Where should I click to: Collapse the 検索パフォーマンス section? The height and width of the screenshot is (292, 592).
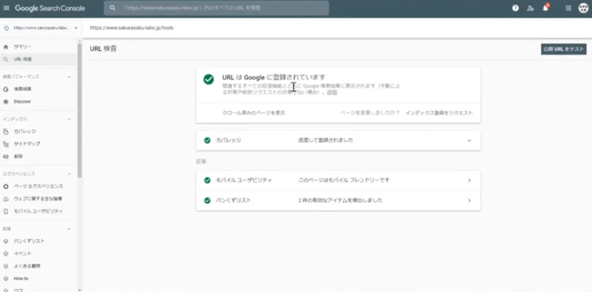tap(69, 77)
